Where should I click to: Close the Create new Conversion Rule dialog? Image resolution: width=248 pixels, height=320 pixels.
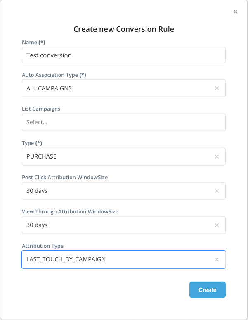coord(236,12)
